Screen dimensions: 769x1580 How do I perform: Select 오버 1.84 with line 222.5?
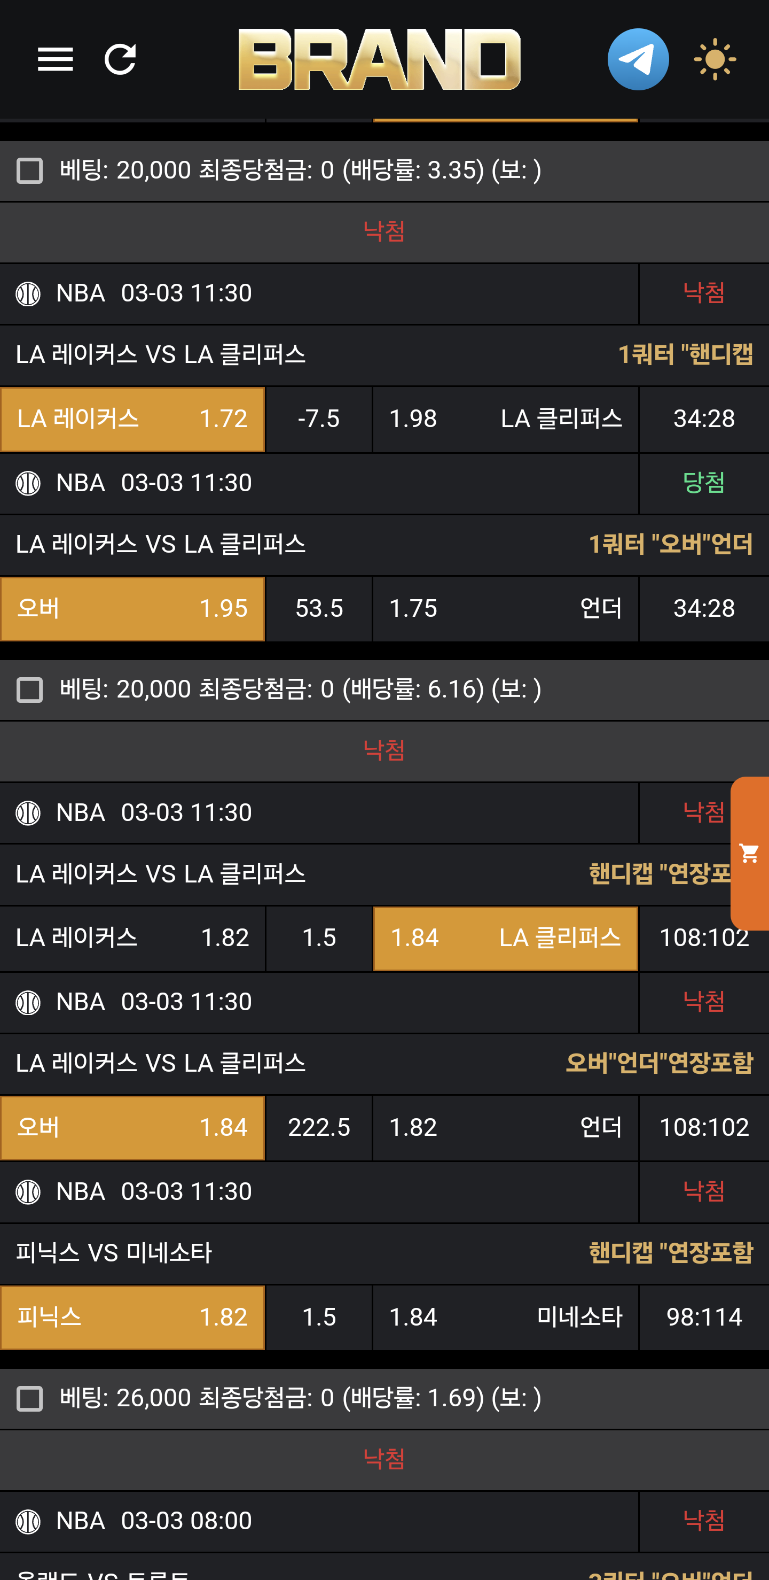click(x=132, y=1128)
